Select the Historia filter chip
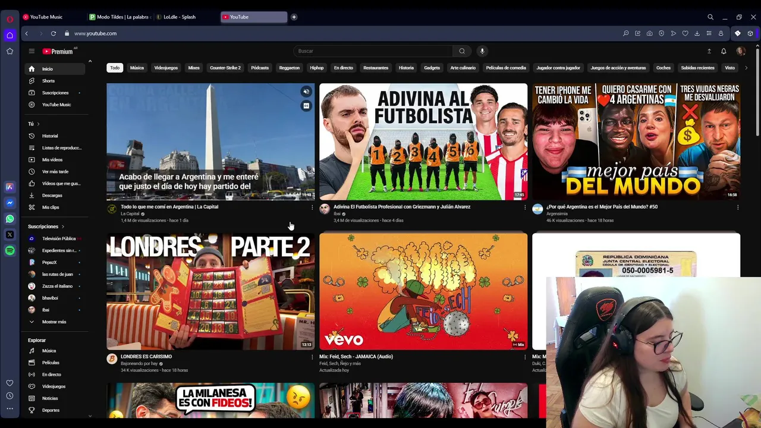Screen dimensions: 761x428 pos(406,68)
